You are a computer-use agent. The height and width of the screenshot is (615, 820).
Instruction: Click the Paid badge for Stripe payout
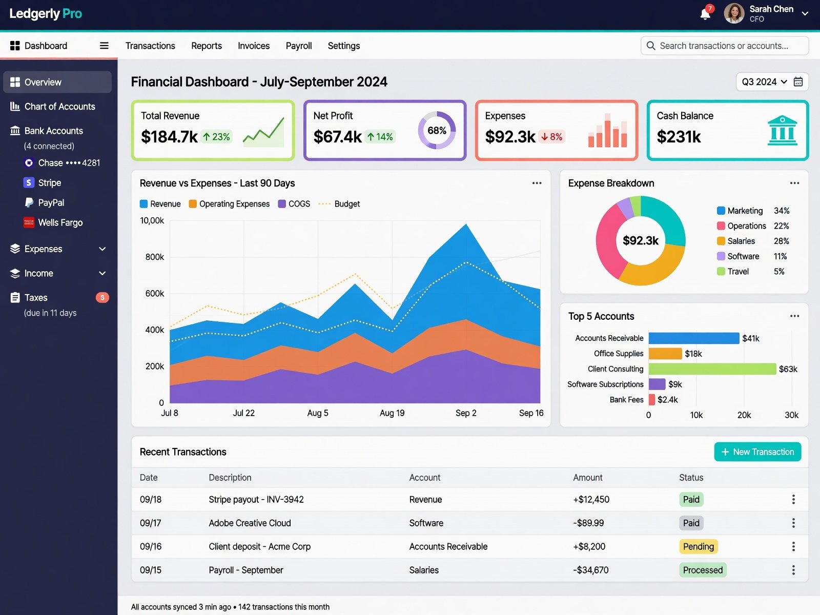(x=691, y=499)
